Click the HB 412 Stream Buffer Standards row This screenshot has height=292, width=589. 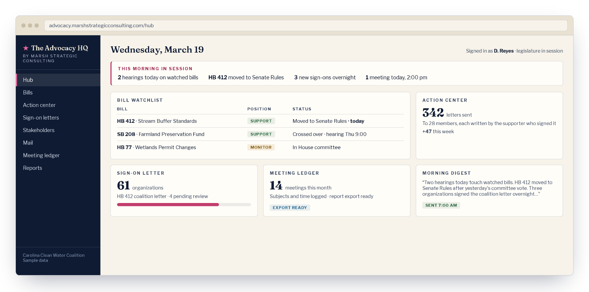(260, 121)
